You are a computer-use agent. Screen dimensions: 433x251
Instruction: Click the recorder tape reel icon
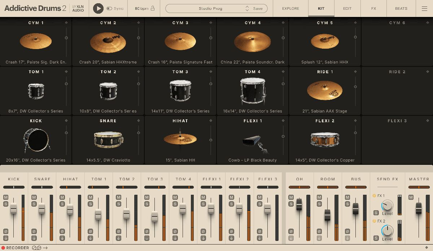tap(37, 248)
